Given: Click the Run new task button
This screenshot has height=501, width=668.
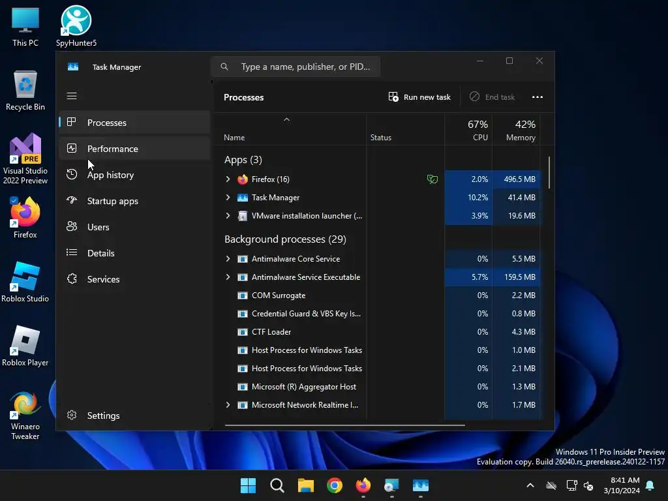Looking at the screenshot, I should 419,97.
